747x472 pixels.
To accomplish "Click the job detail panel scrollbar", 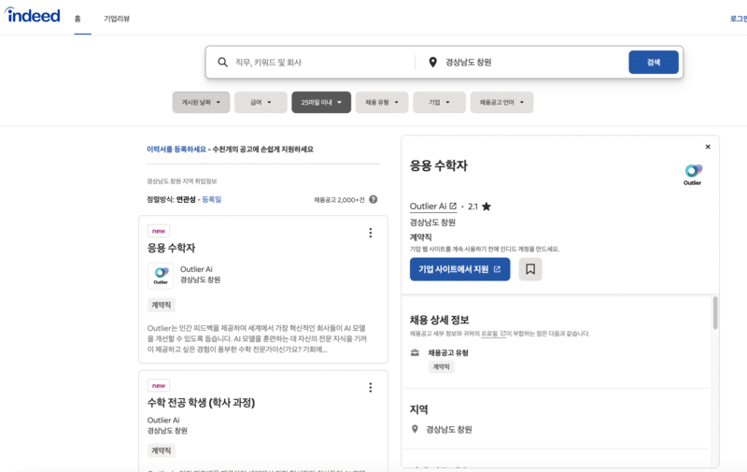I will pyautogui.click(x=715, y=312).
